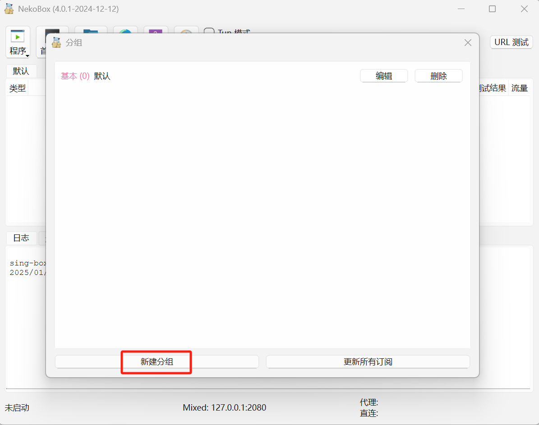Close the 分组 dialog
This screenshot has width=539, height=425.
(468, 43)
